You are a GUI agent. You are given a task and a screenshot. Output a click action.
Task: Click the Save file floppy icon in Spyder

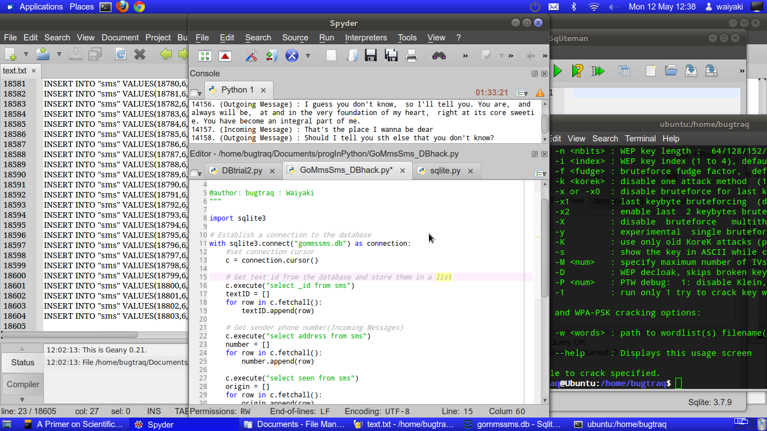pos(371,56)
